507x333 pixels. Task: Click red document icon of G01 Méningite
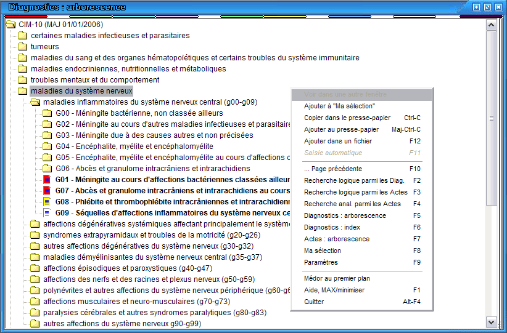[x=47, y=179]
